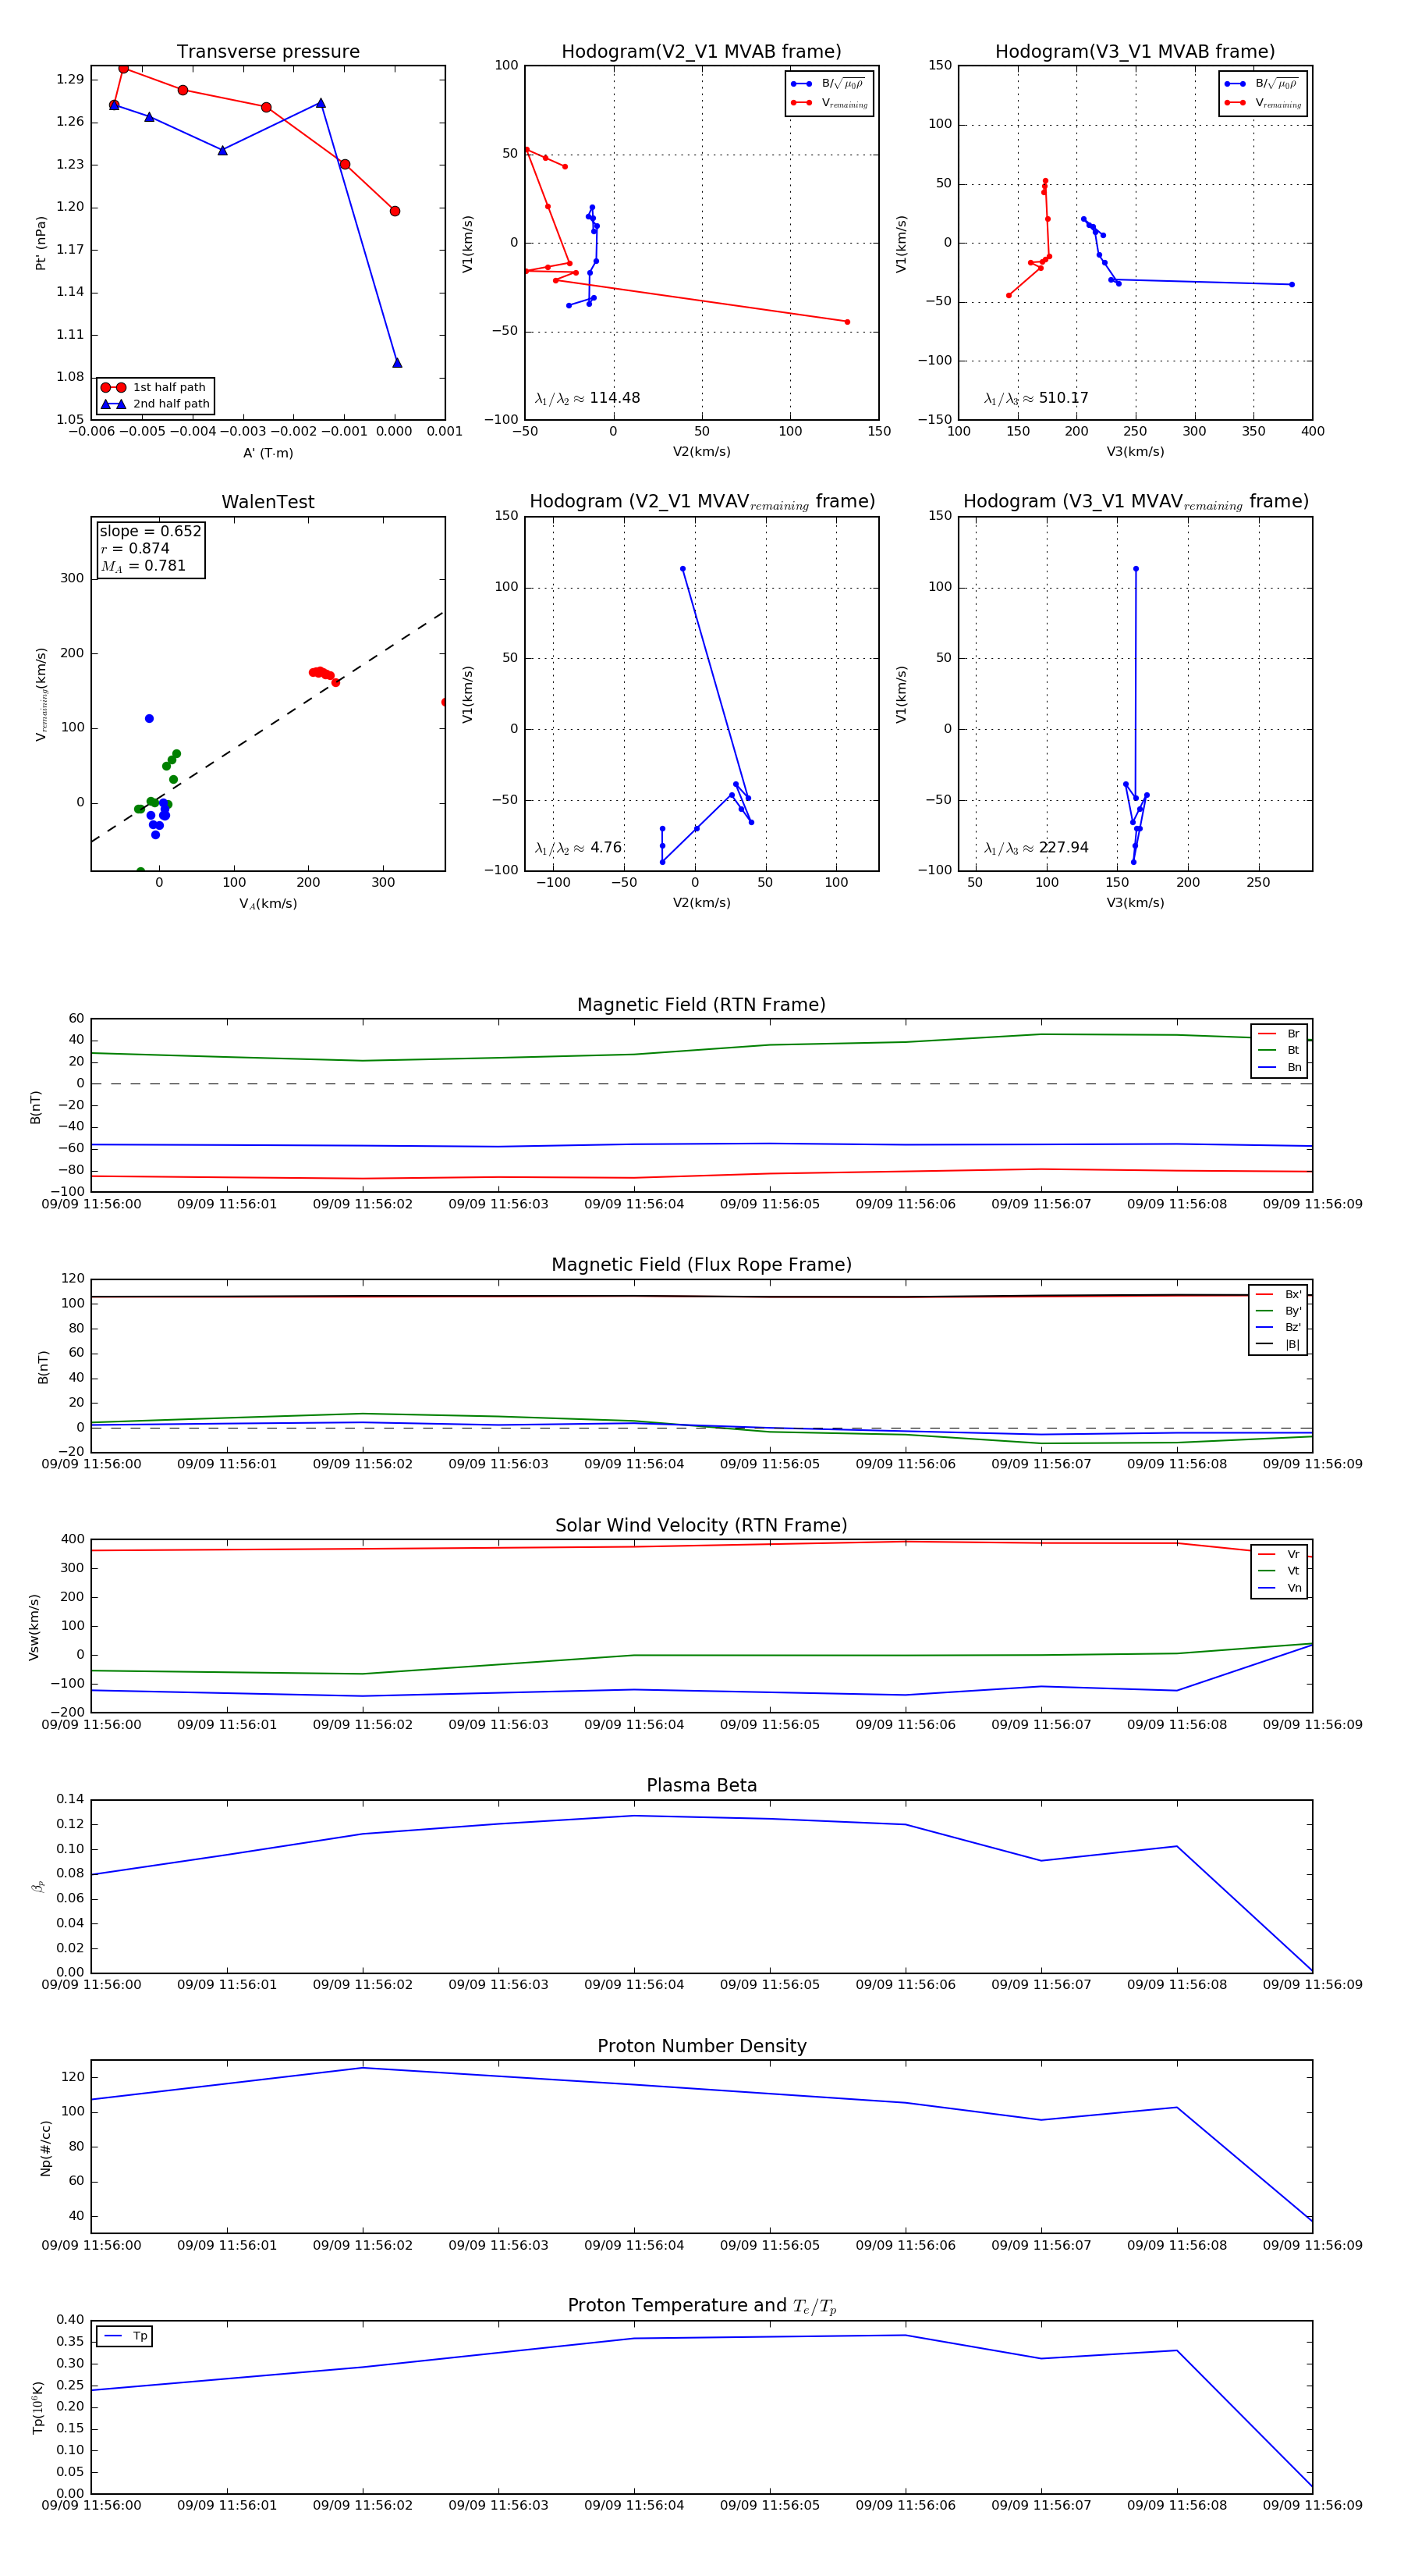Click the 'Proton Number Density' title
The image size is (1404, 2576).
point(701,2046)
